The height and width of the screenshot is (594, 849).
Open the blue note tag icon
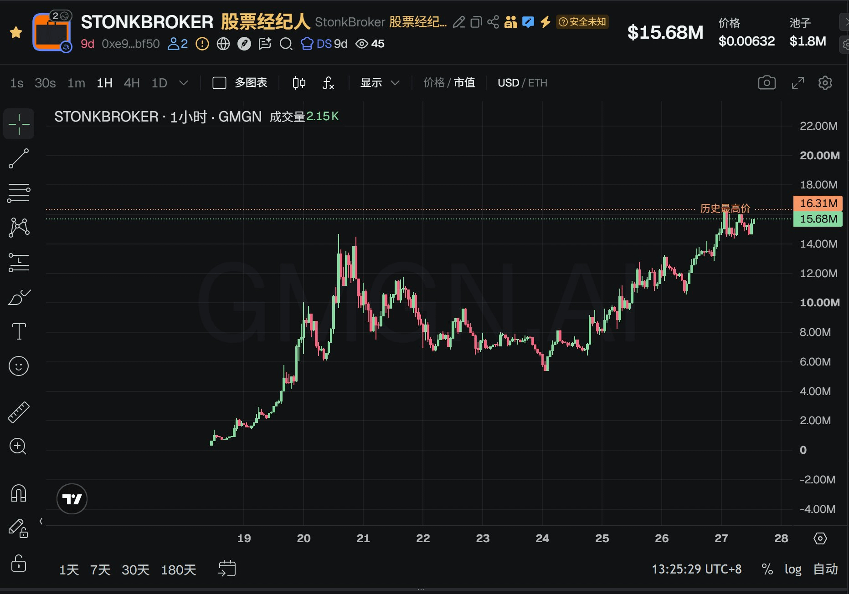tap(528, 22)
